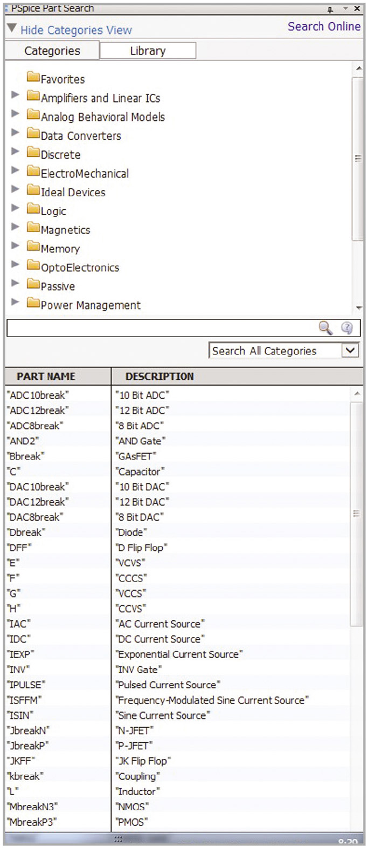Click the Logic folder icon

(x=33, y=209)
